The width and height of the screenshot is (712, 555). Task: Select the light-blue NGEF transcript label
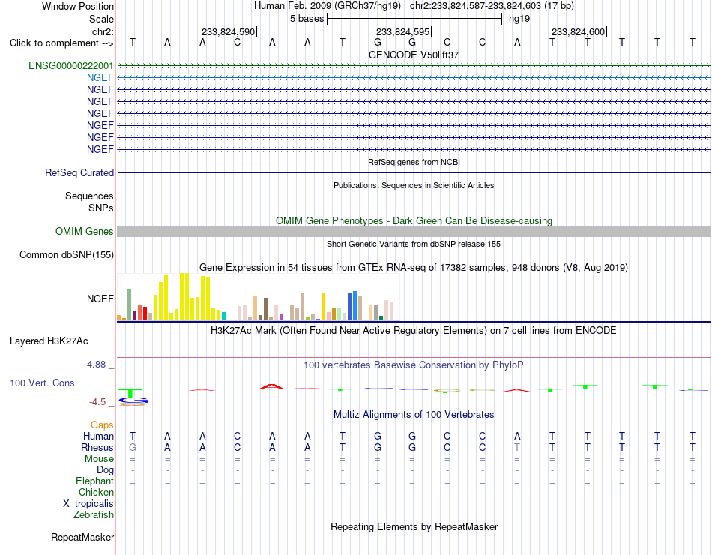point(100,77)
